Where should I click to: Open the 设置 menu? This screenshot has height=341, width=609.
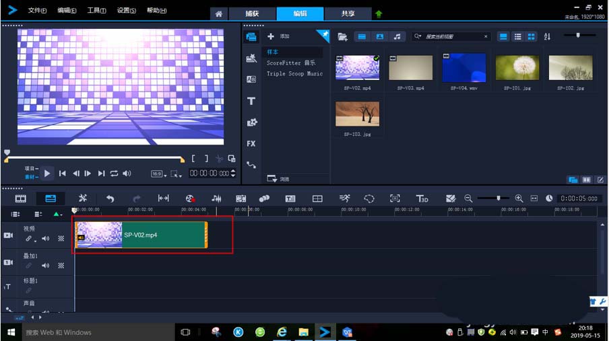(126, 11)
